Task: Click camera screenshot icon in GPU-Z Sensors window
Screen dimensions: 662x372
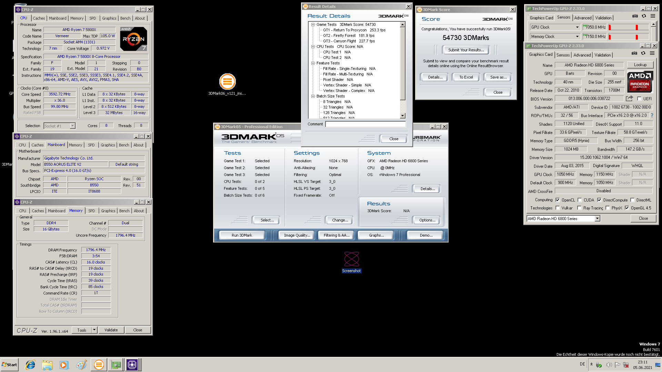Action: point(635,16)
